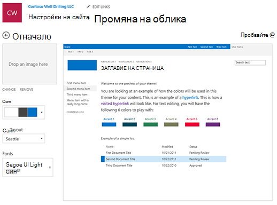Open Настройки на сайта breadcrumb
The image size is (277, 205).
(x=59, y=17)
